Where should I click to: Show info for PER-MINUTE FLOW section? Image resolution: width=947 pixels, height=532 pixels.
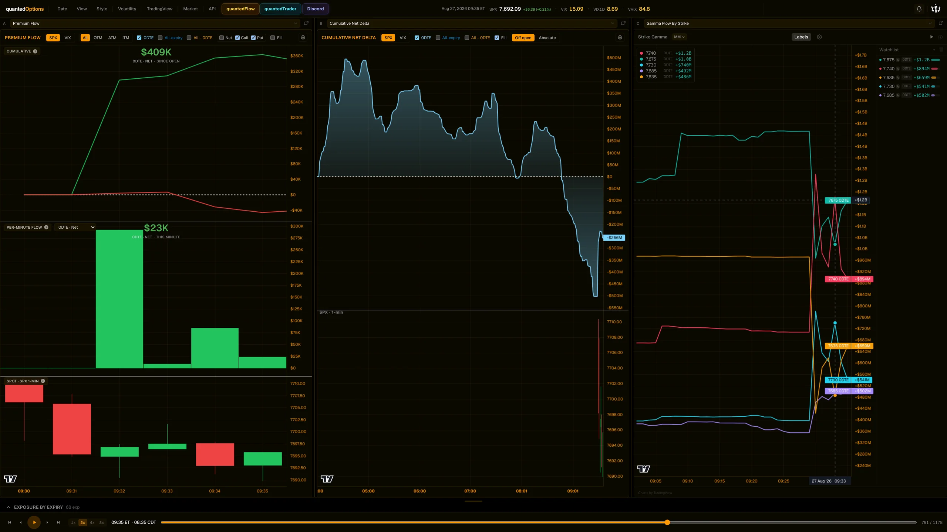[x=46, y=227]
